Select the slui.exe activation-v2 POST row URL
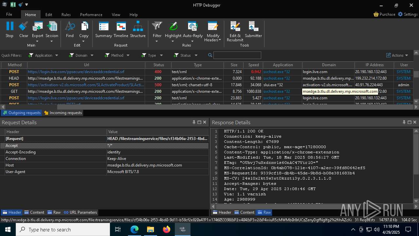 coord(86,85)
